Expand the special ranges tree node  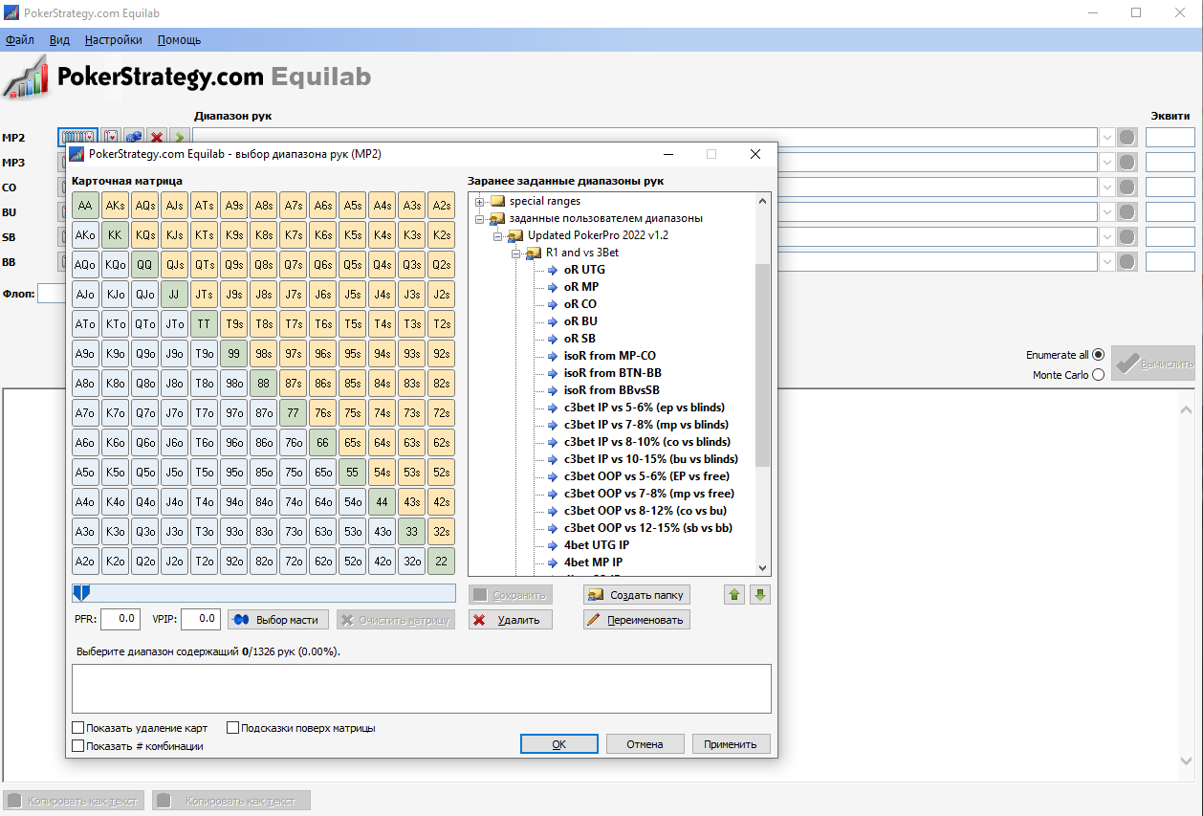coord(480,202)
